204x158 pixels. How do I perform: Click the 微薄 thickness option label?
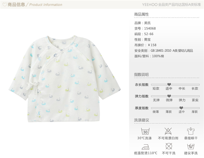pyautogui.click(x=156, y=112)
